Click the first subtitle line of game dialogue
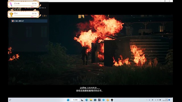 tap(90, 88)
